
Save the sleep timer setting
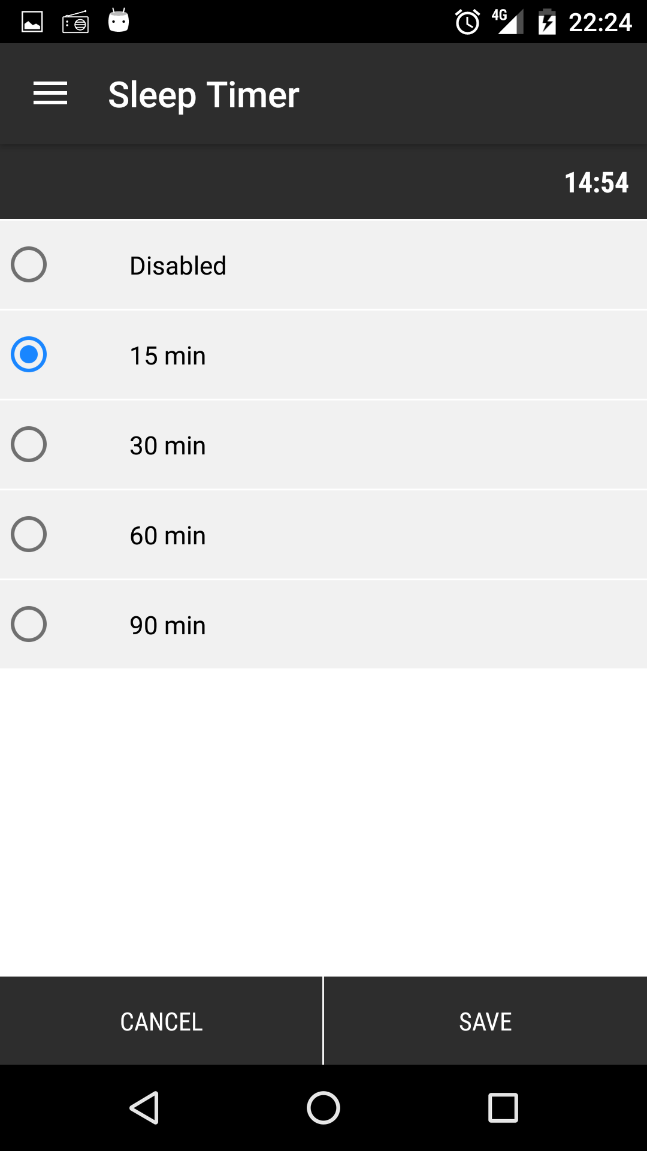coord(486,1021)
